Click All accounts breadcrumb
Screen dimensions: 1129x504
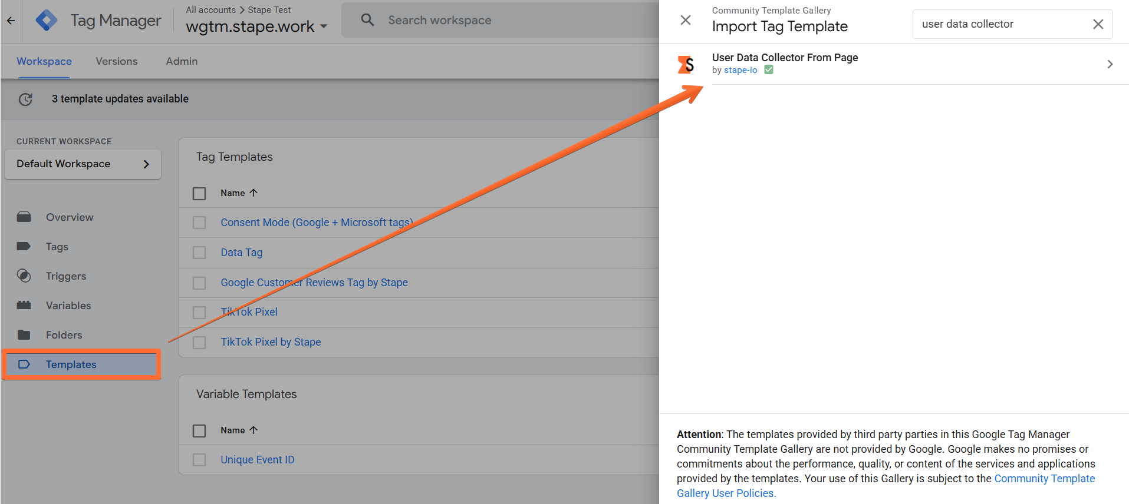pos(210,10)
